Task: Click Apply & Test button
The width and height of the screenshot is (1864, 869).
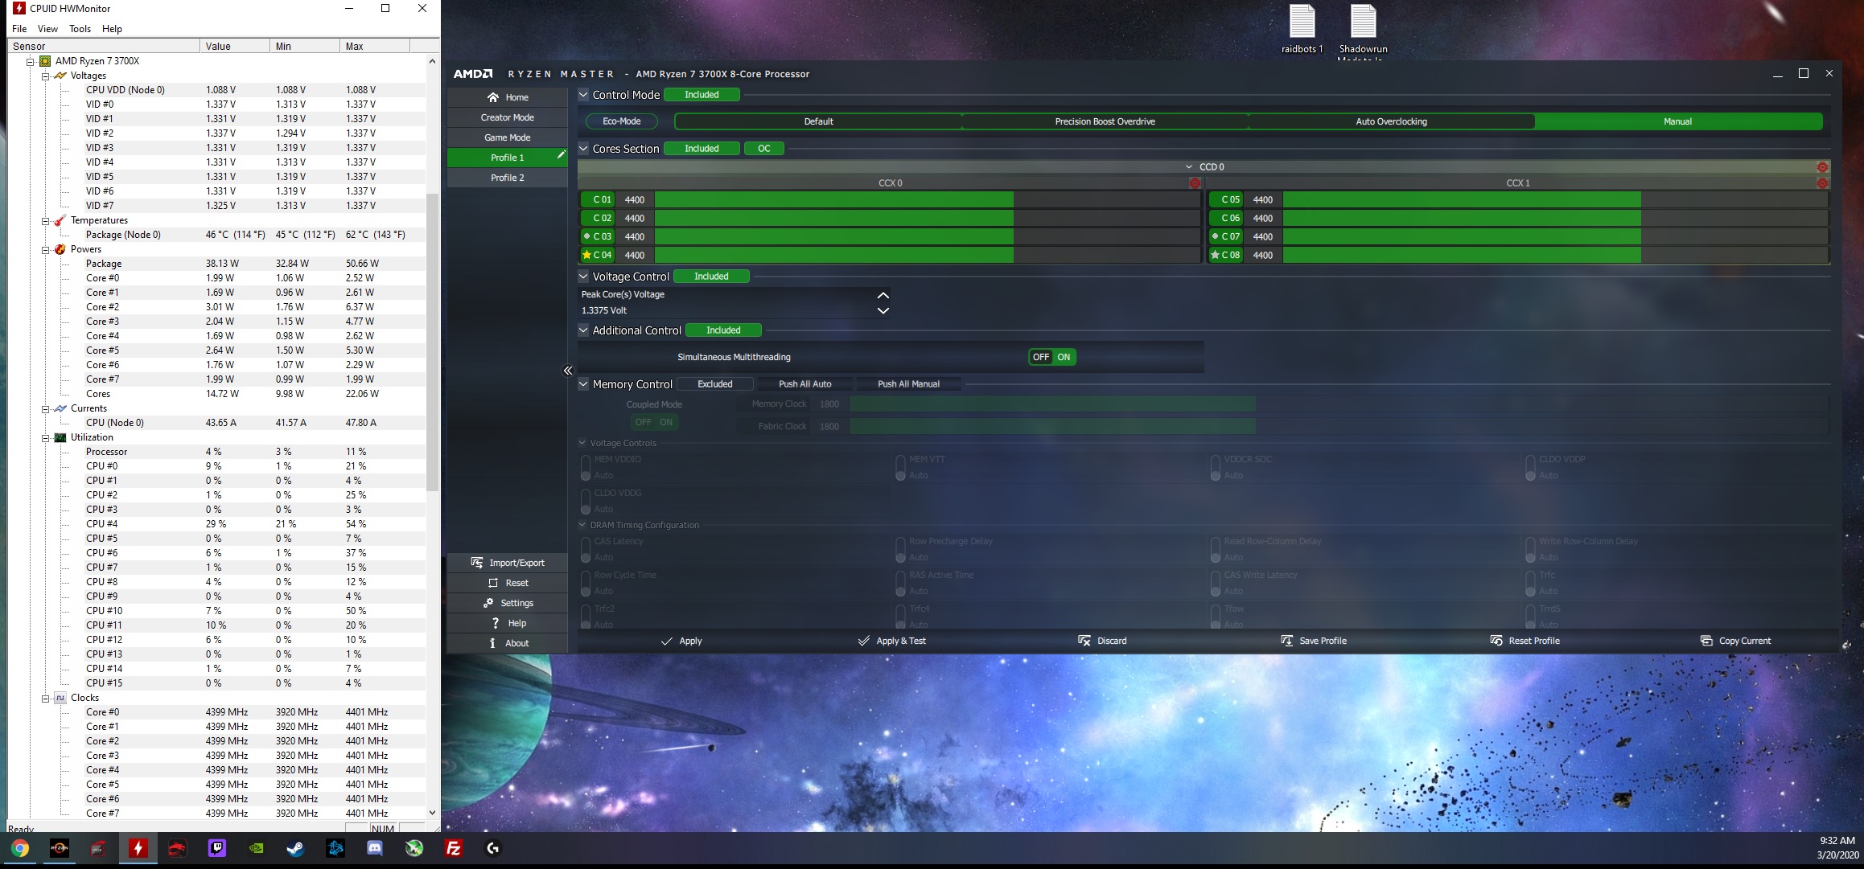Action: click(x=891, y=641)
